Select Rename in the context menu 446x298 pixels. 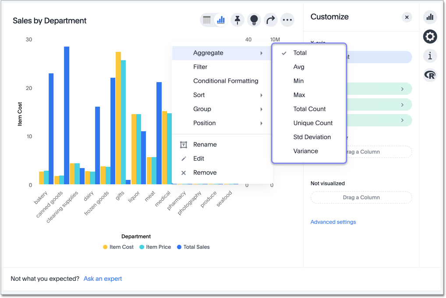coord(204,144)
